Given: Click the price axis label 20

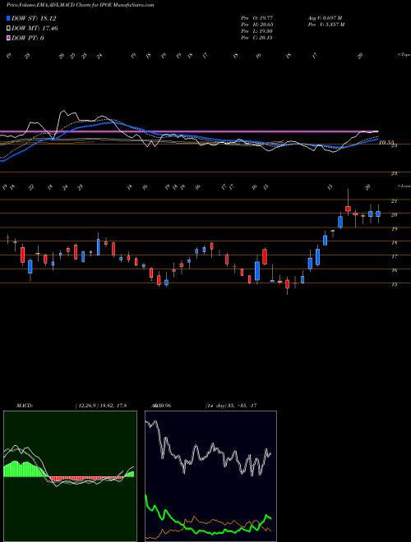Looking at the screenshot, I should pos(394,214).
